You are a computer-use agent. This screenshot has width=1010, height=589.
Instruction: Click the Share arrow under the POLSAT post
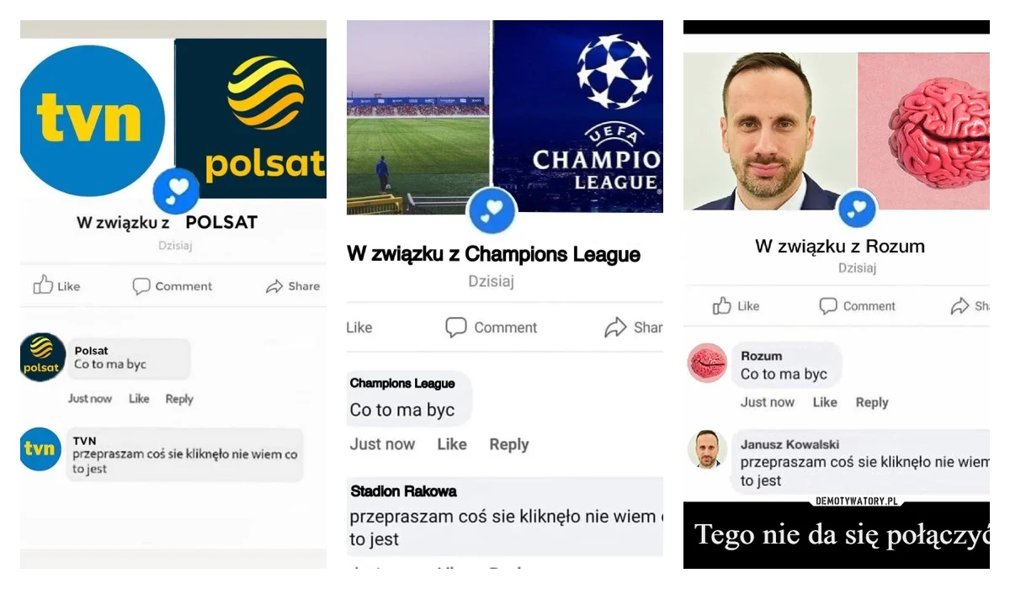(x=274, y=286)
